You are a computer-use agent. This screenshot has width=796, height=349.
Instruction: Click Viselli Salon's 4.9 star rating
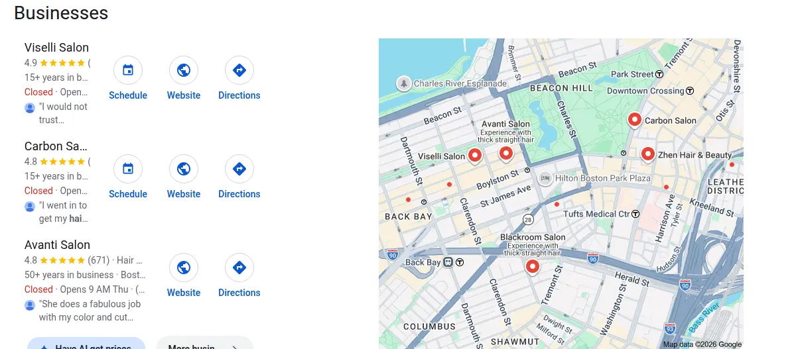click(x=55, y=63)
